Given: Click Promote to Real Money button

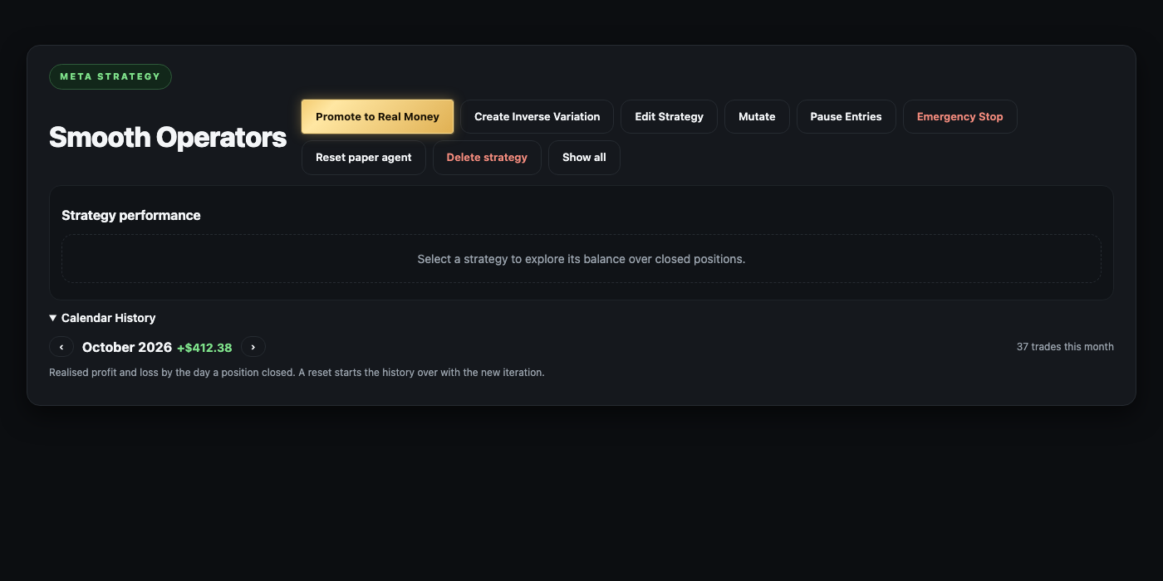Looking at the screenshot, I should click(x=377, y=117).
